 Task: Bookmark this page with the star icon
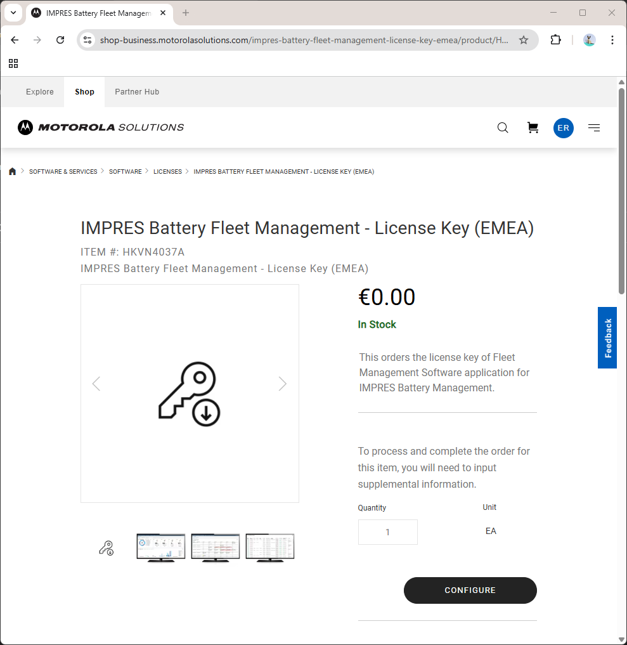click(x=524, y=40)
